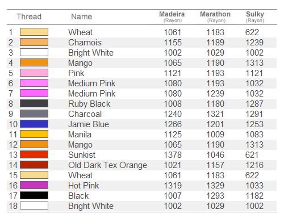The image size is (284, 218).
Task: Click Sulky number 1182 for Black
Action: (254, 196)
